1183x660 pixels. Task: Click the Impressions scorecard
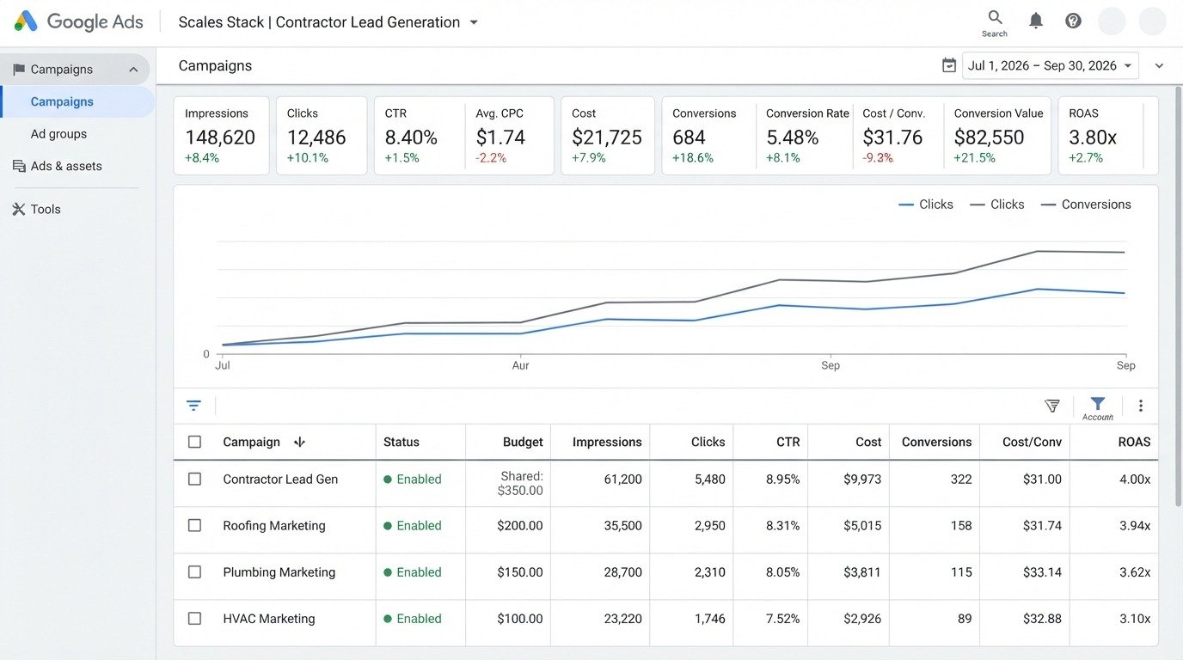pyautogui.click(x=222, y=136)
